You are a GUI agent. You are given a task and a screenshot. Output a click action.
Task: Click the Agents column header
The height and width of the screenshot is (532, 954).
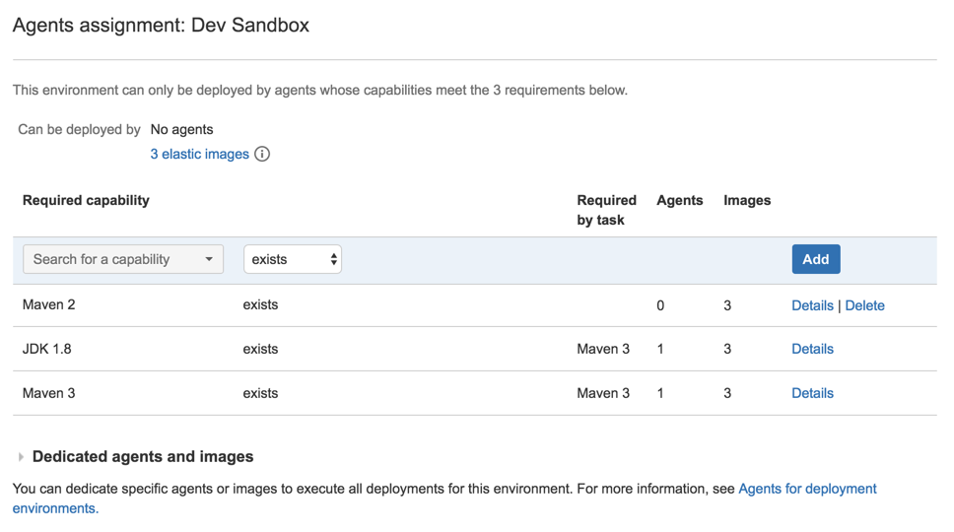(x=680, y=201)
